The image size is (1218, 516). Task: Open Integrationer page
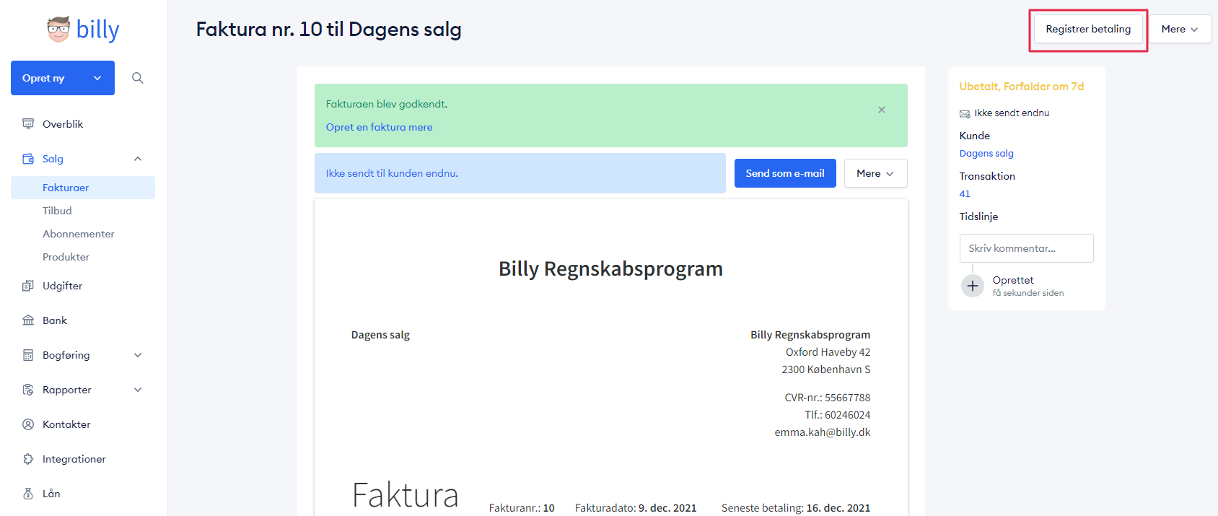tap(74, 459)
